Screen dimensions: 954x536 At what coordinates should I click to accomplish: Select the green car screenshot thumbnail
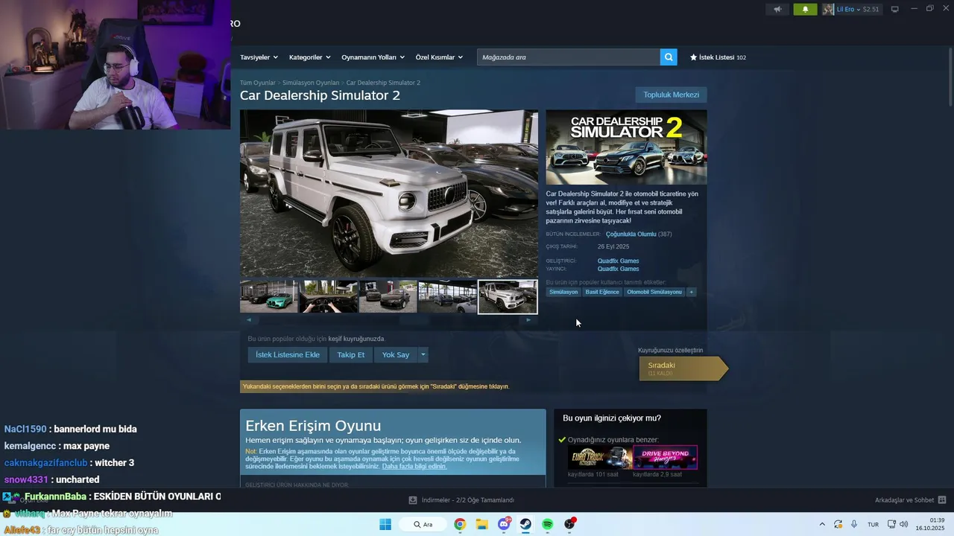pos(268,296)
